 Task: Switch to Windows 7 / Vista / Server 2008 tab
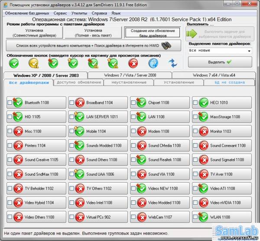coord(130,75)
